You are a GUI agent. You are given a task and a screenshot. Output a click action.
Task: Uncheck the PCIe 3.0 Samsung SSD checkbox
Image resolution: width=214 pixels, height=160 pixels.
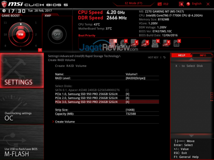(x=128, y=102)
